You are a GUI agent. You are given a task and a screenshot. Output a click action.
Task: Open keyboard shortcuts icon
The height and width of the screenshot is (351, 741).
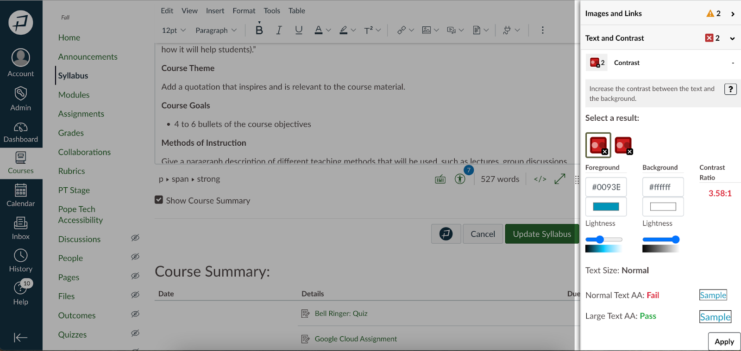pos(440,179)
